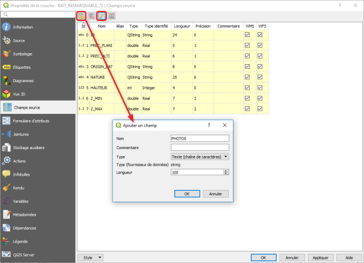Toggle WMS checkbox for ORIGIN_BAT field
This screenshot has height=263, width=364.
(247, 66)
